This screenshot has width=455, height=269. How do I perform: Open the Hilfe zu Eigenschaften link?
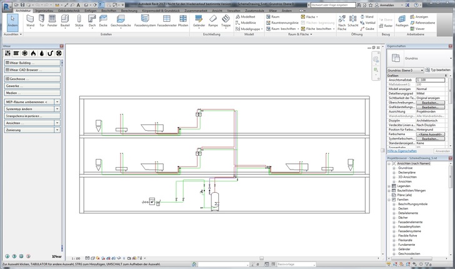(x=403, y=151)
